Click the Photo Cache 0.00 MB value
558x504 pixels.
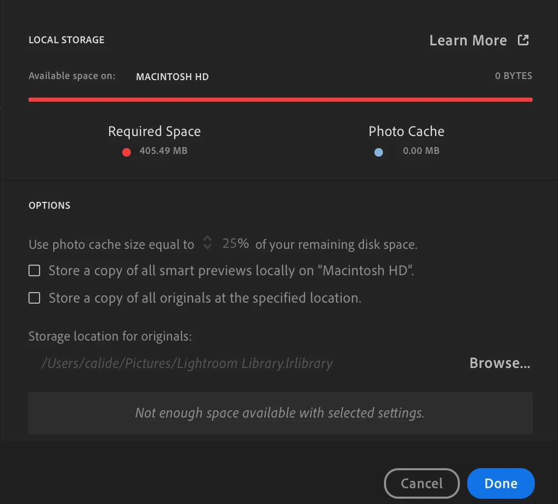pyautogui.click(x=421, y=151)
